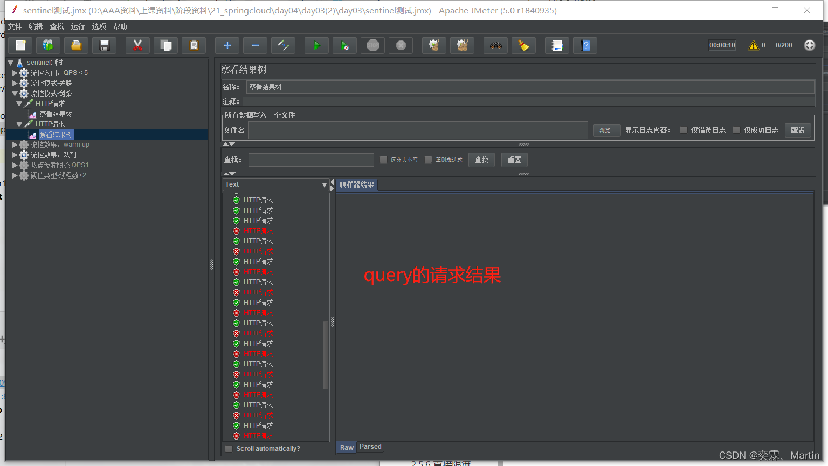
Task: Open the Text renderer dropdown
Action: pyautogui.click(x=324, y=185)
